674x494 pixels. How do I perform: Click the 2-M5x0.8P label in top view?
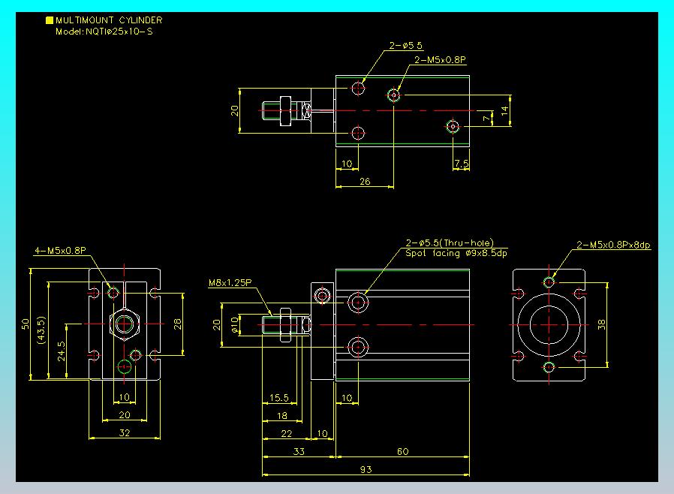440,60
